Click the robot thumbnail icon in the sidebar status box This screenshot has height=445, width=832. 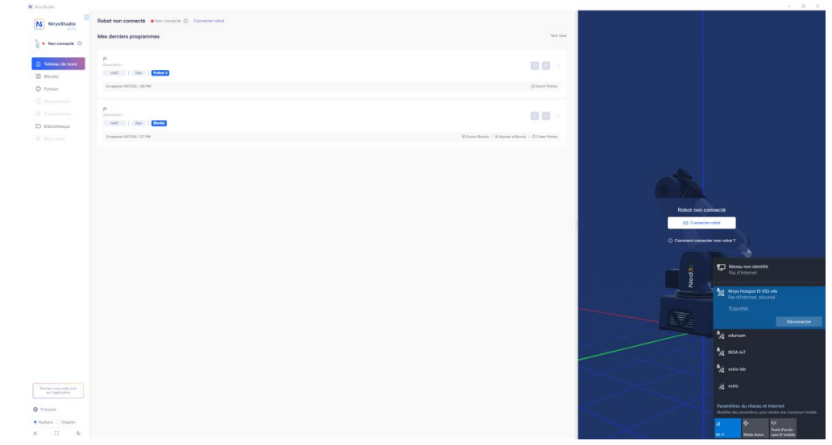tap(37, 43)
